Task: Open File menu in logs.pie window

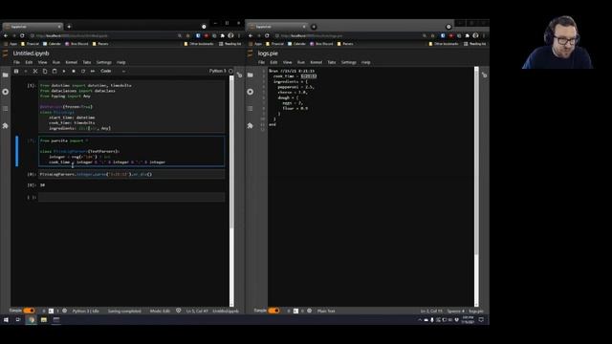Action: coord(261,62)
